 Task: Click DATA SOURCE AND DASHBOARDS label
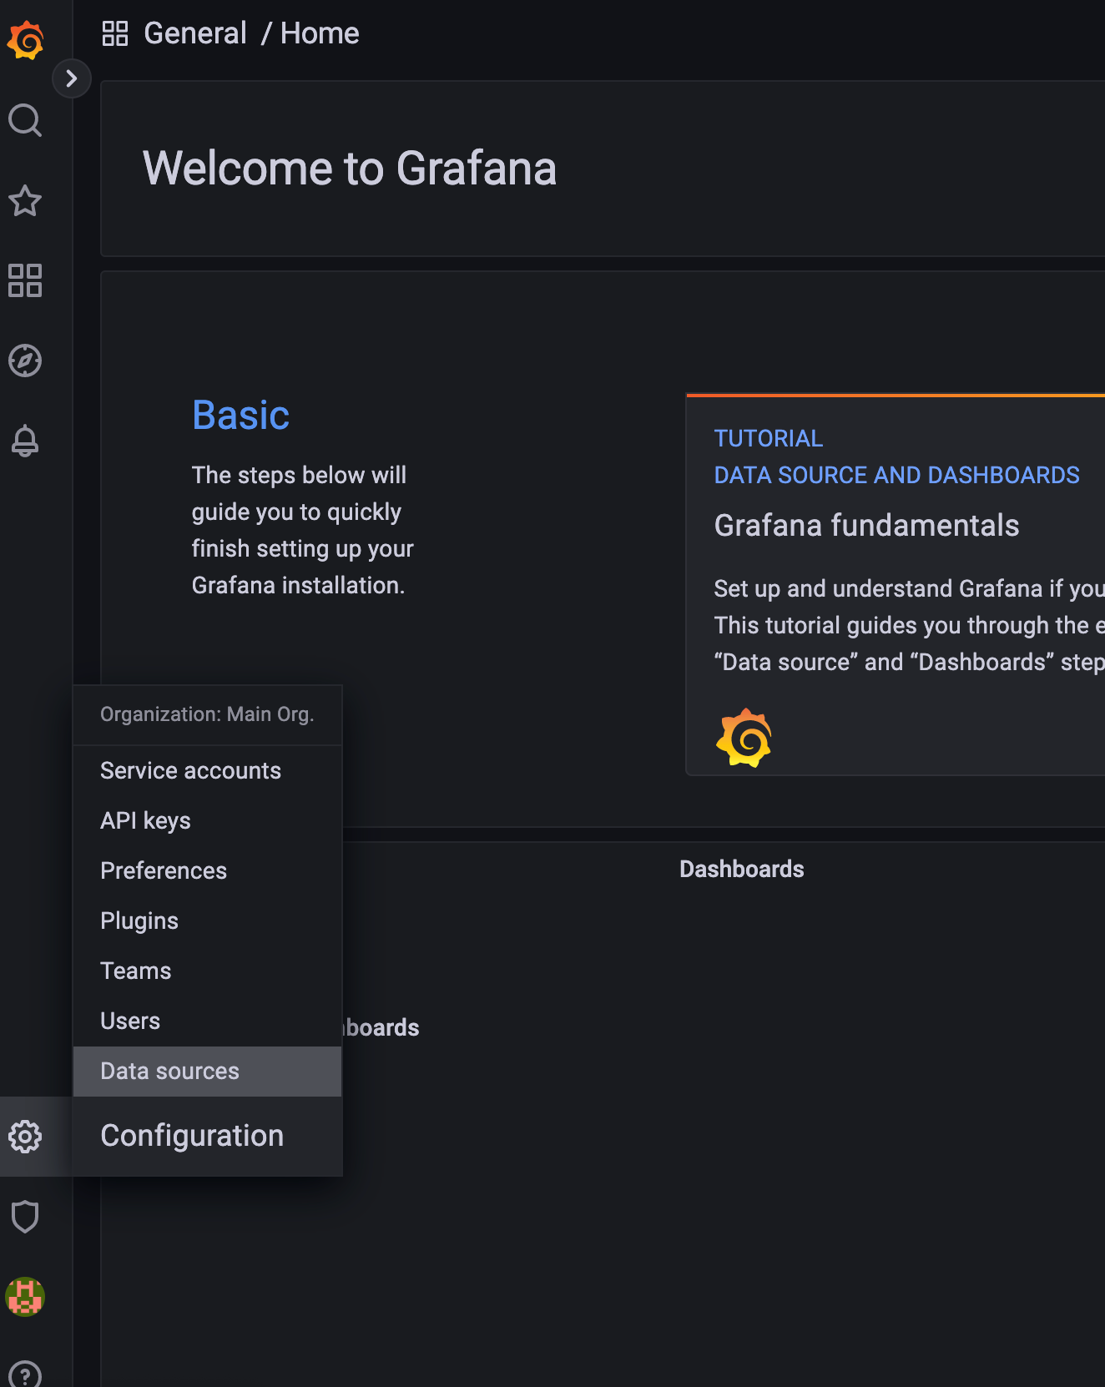coord(897,475)
